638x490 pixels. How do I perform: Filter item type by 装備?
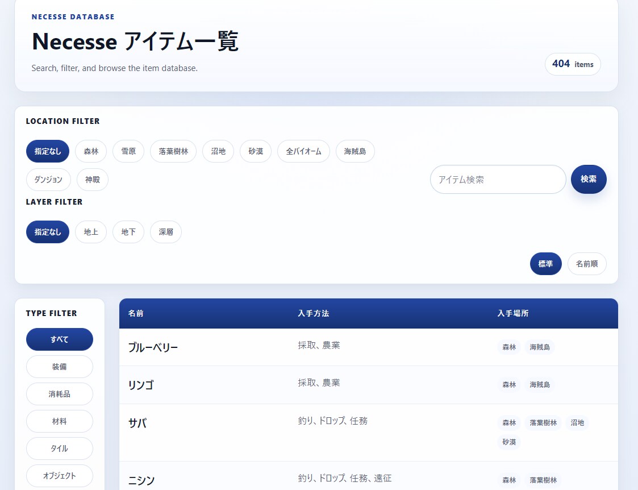[60, 367]
